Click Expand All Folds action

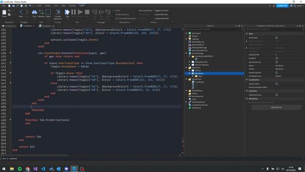[161, 14]
